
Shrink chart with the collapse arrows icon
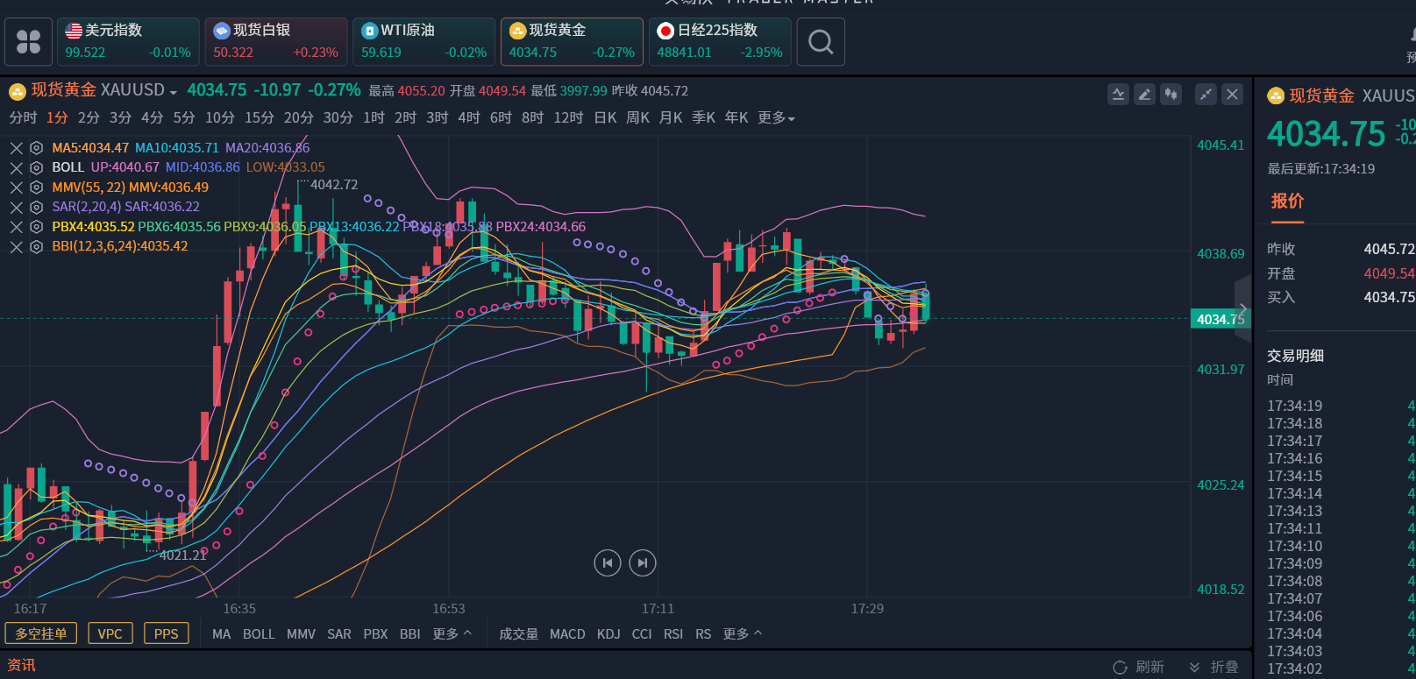(1206, 95)
